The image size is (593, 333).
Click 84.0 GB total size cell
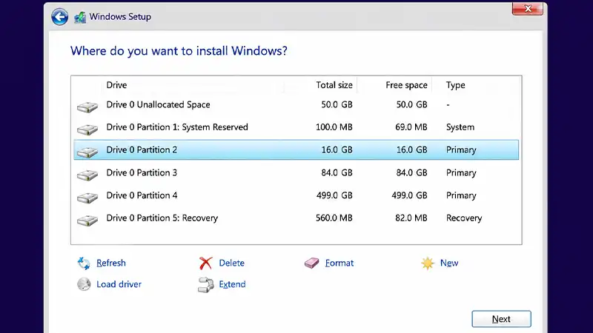point(337,172)
